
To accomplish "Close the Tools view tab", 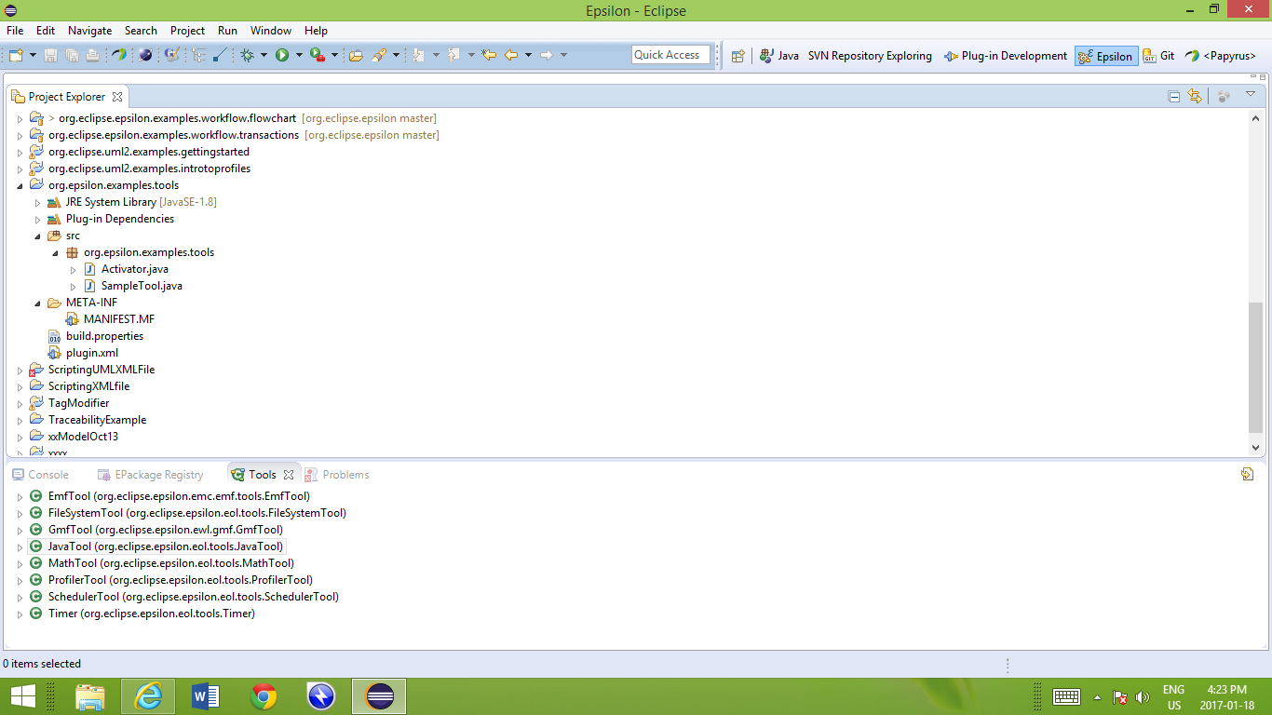I will tap(289, 475).
